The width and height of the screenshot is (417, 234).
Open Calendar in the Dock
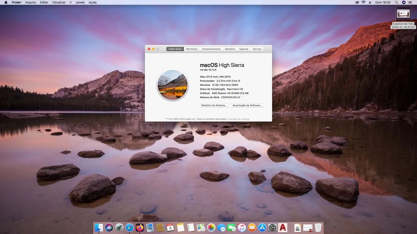point(170,227)
